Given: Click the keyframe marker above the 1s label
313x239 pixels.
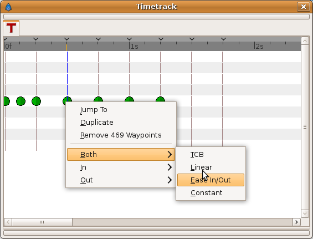Looking at the screenshot, I should point(129,39).
